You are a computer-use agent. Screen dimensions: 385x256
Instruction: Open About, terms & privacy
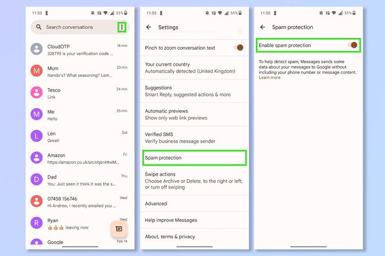[194, 236]
